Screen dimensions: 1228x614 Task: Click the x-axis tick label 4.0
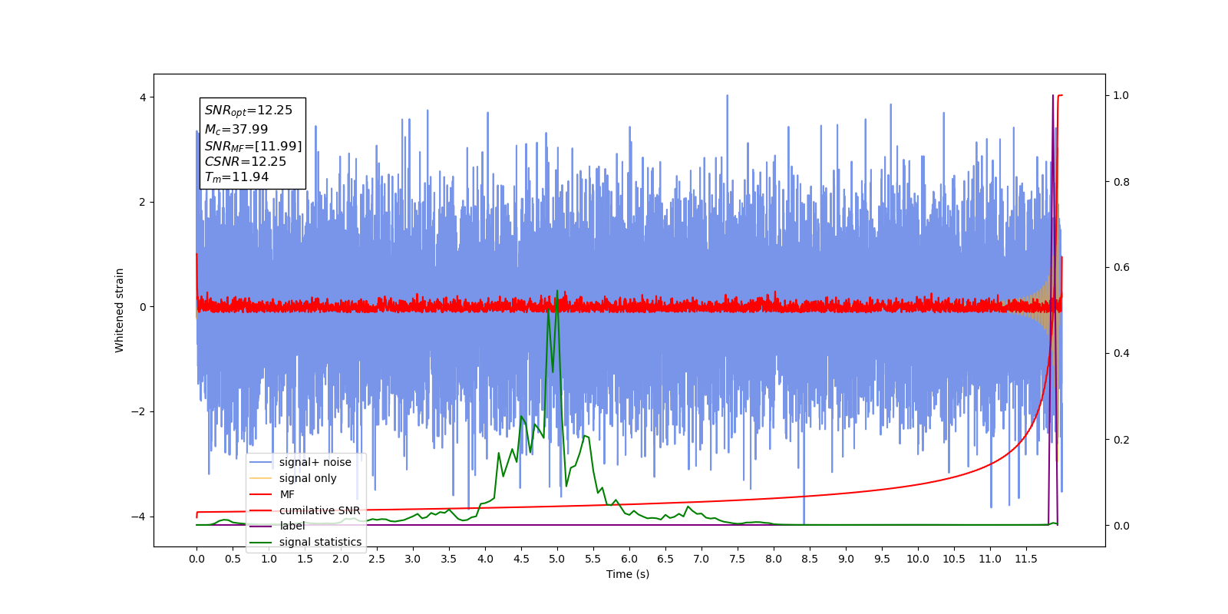485,559
